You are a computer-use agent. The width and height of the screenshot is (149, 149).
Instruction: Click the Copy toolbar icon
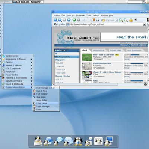tap(89, 20)
